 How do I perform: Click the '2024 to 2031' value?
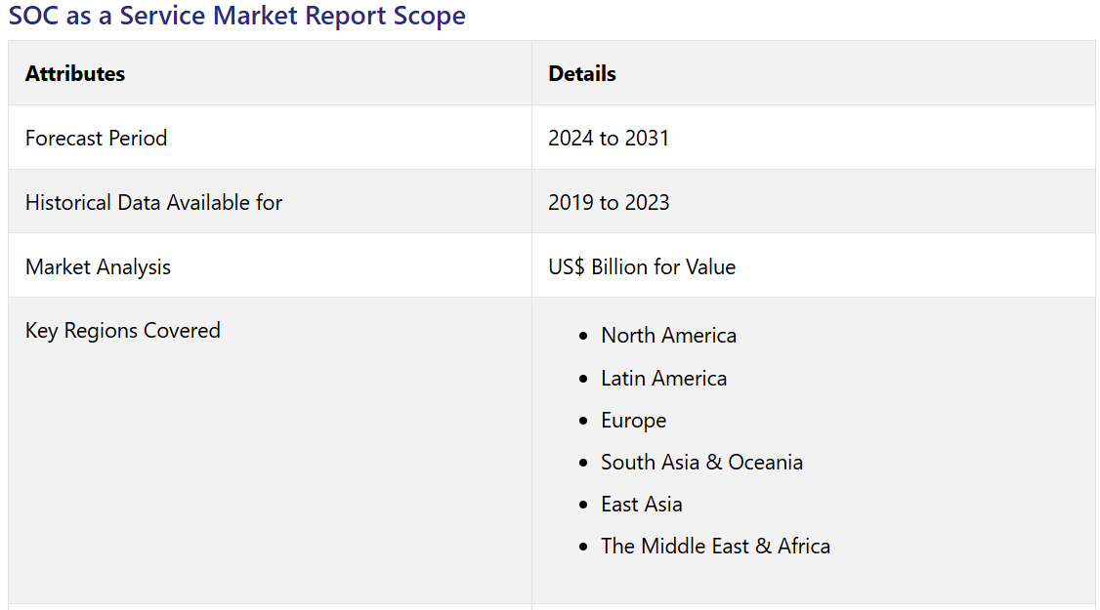tap(609, 138)
